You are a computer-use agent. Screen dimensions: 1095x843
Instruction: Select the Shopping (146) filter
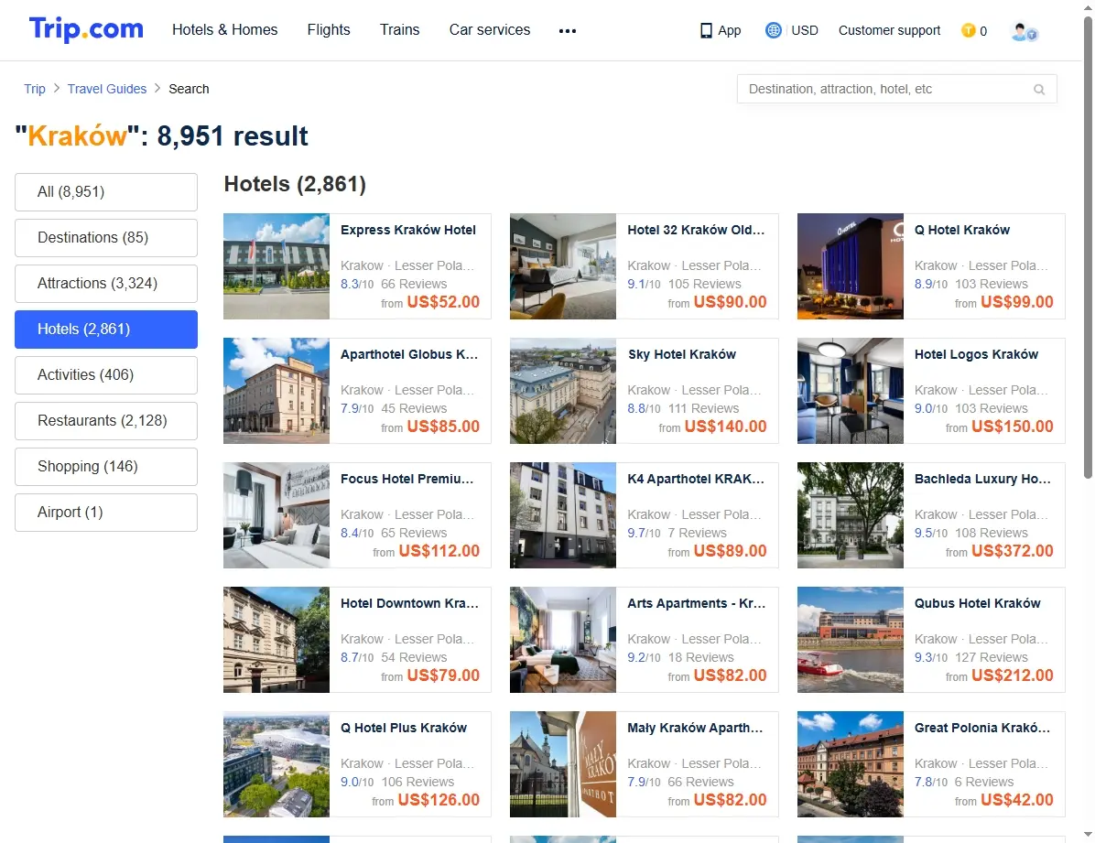[x=106, y=467]
